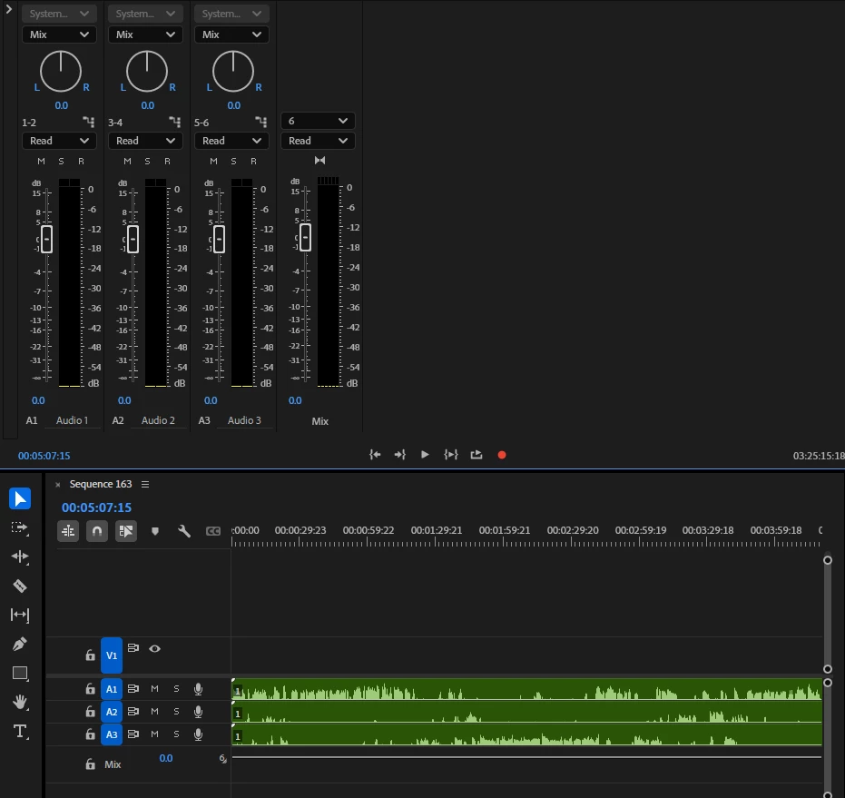Mute track A1 in the timeline
Screen dimensions: 845x798
154,688
